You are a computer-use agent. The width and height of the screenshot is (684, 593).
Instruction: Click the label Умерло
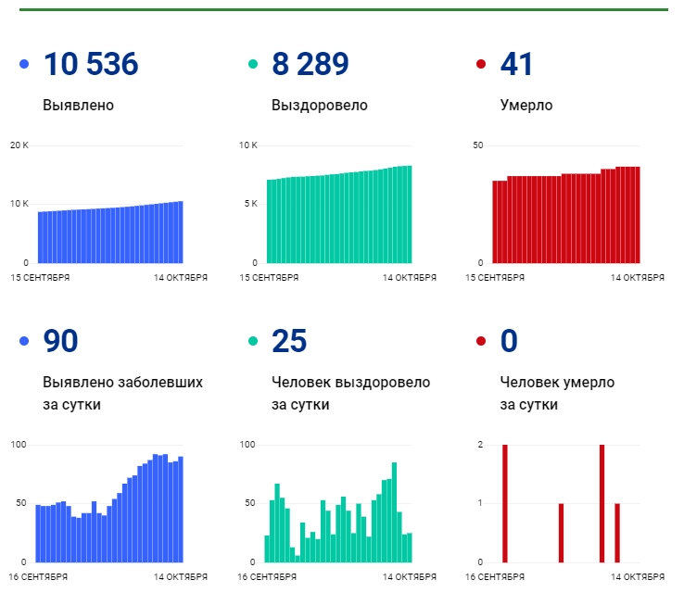tap(526, 106)
